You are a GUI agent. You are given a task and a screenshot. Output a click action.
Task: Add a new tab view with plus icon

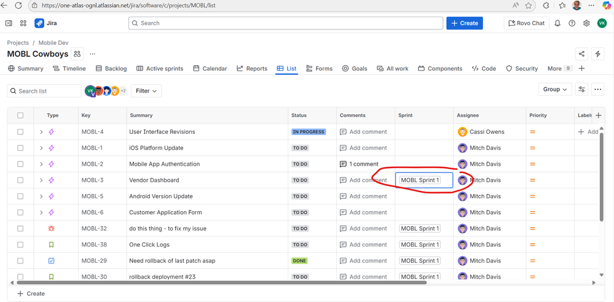[582, 69]
